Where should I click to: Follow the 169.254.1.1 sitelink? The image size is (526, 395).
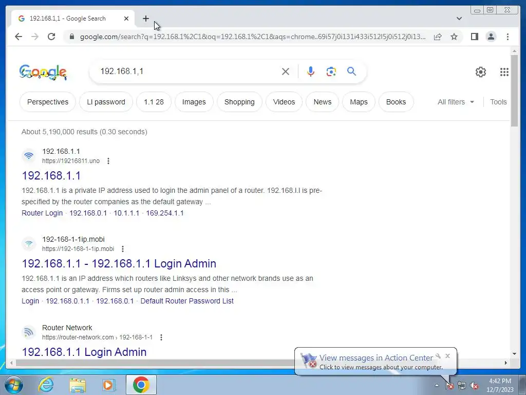tap(165, 213)
